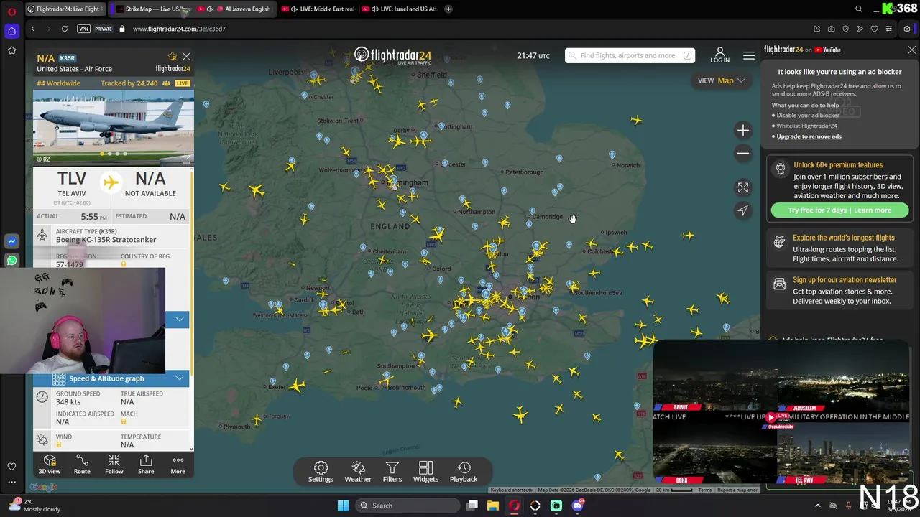Viewport: 920px width, 517px height.
Task: Open Discord from the taskbar
Action: click(x=577, y=506)
